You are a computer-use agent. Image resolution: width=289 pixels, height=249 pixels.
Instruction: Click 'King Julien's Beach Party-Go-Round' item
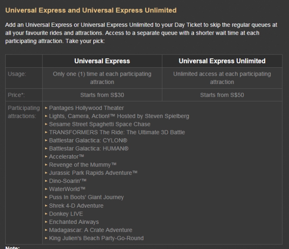coord(96,238)
